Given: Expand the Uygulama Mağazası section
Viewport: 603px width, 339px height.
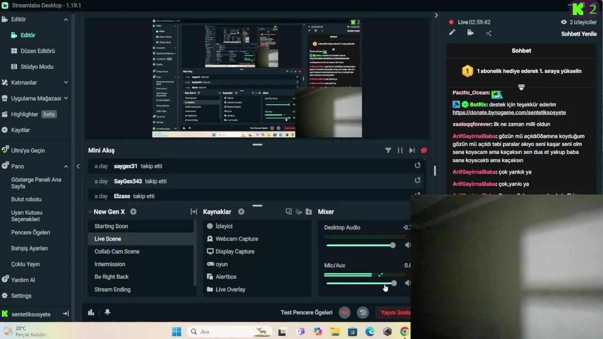Looking at the screenshot, I should tap(66, 98).
